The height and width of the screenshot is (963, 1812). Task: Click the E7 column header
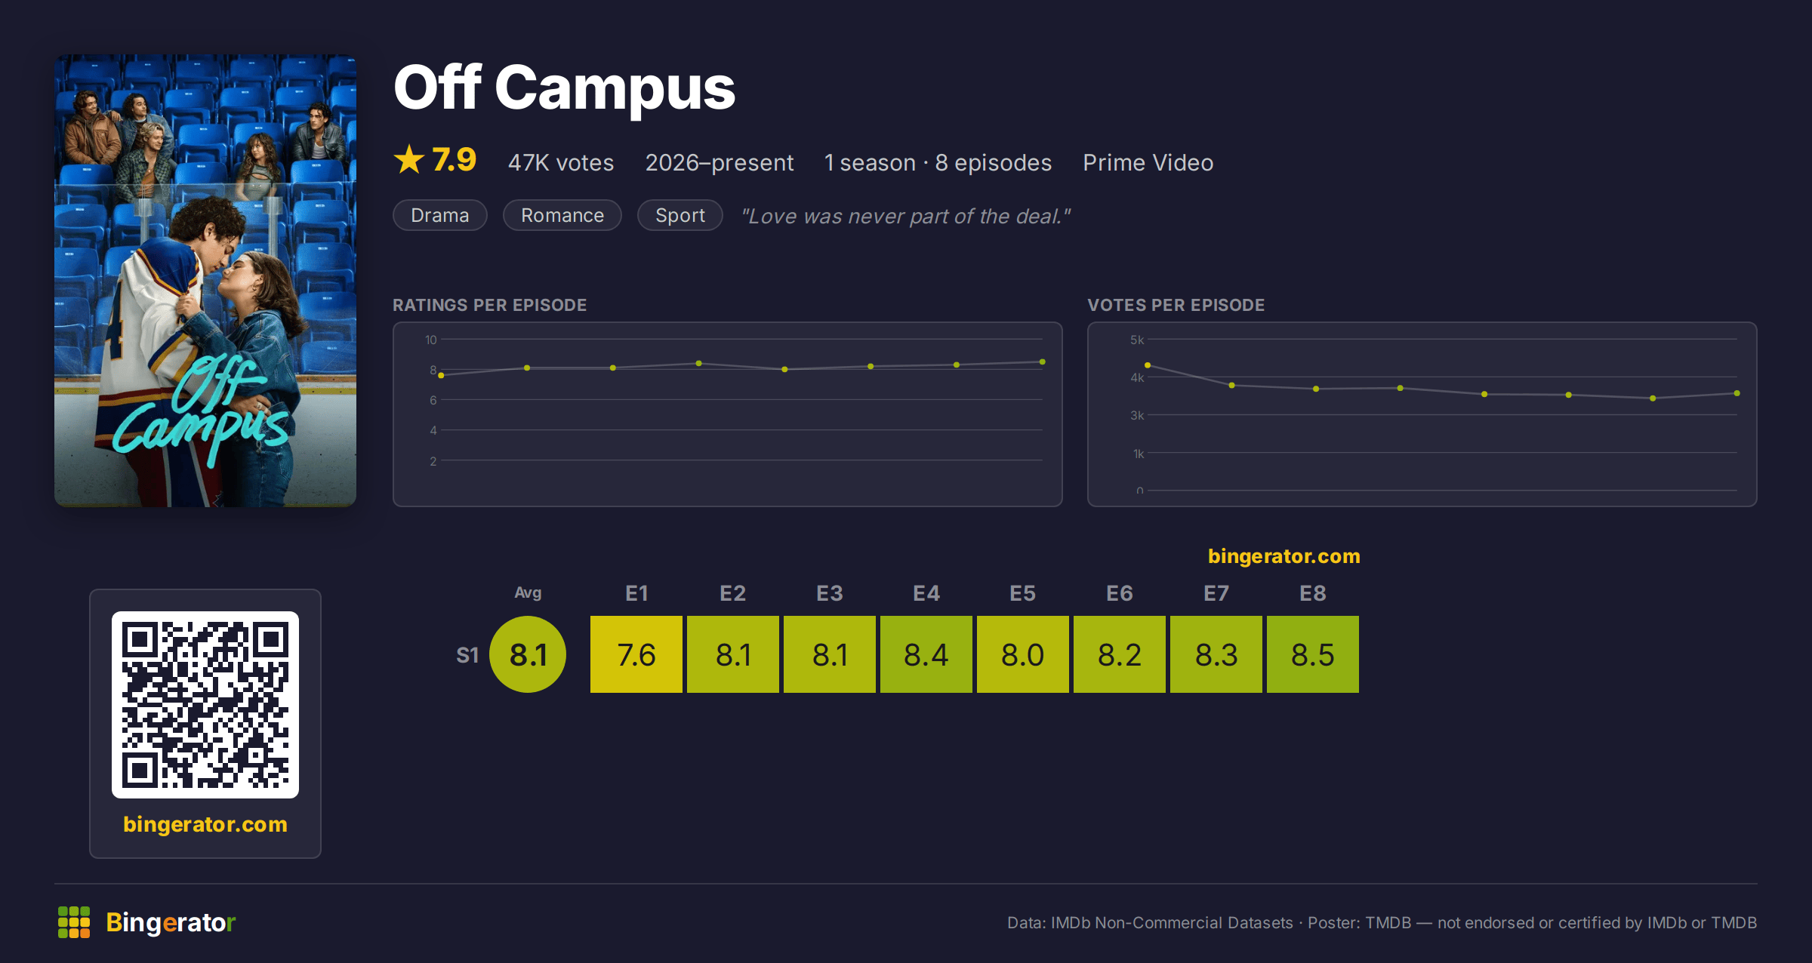(x=1216, y=593)
